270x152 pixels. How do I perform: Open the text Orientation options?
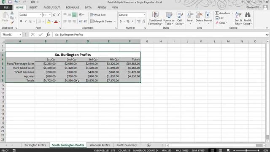[x=81, y=15]
